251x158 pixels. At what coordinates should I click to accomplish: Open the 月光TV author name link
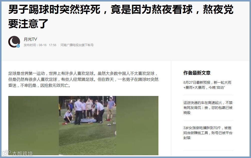[30, 39]
